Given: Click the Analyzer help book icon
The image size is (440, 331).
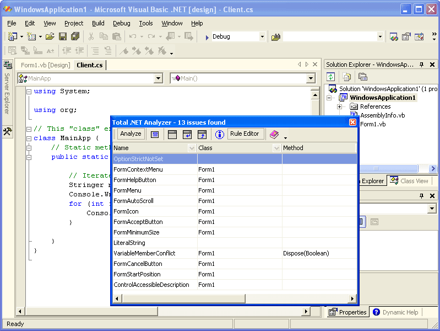Looking at the screenshot, I should (274, 134).
